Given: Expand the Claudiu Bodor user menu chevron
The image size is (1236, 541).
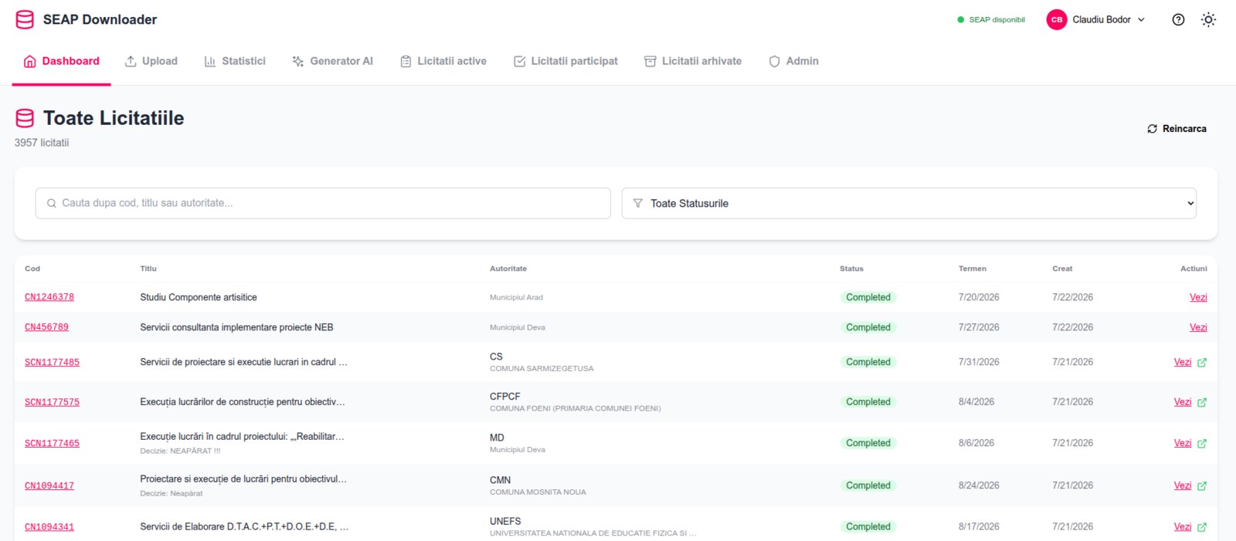Looking at the screenshot, I should 1141,20.
